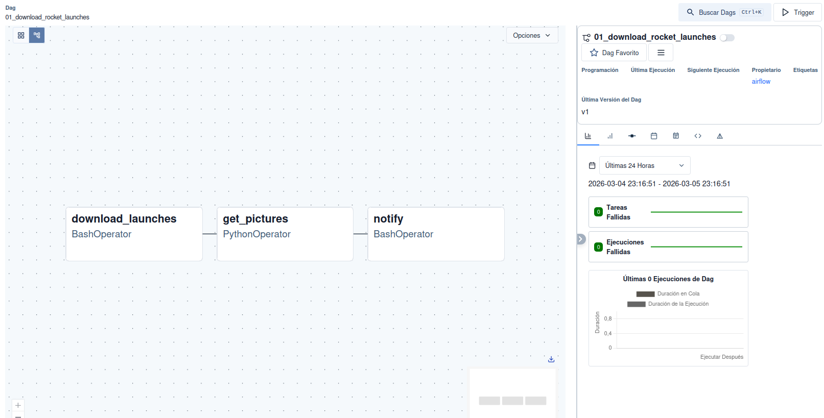This screenshot has width=824, height=418.
Task: Open the code tab with angle brackets icon
Action: pyautogui.click(x=698, y=136)
